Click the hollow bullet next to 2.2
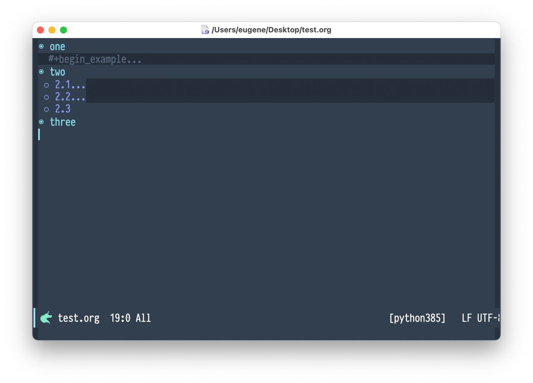533x383 pixels. coord(46,97)
